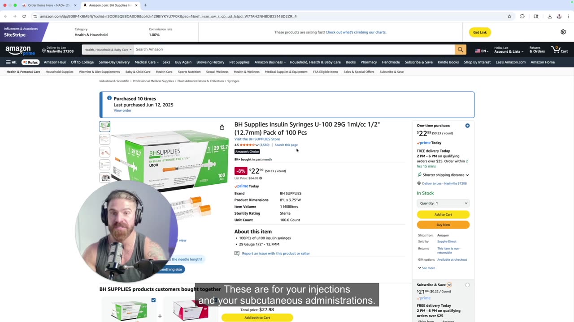Switch to Order Items Here browser tab
The height and width of the screenshot is (322, 574).
coord(48,5)
